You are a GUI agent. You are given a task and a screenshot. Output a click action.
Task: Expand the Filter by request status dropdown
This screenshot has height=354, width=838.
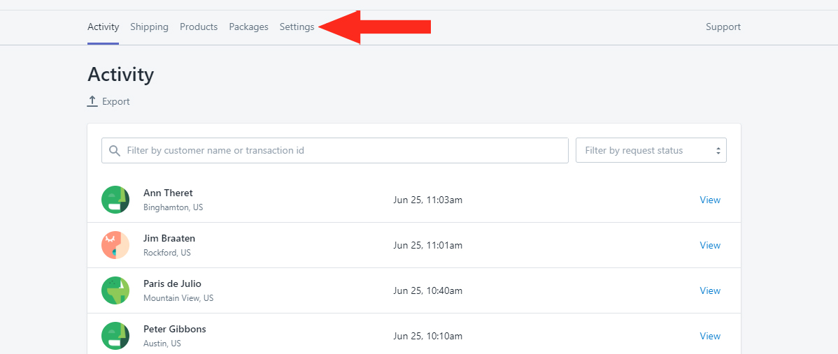[651, 150]
